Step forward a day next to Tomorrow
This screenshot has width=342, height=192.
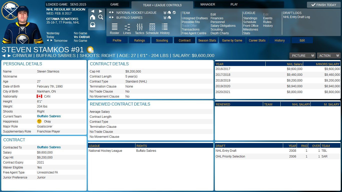click(52, 40)
